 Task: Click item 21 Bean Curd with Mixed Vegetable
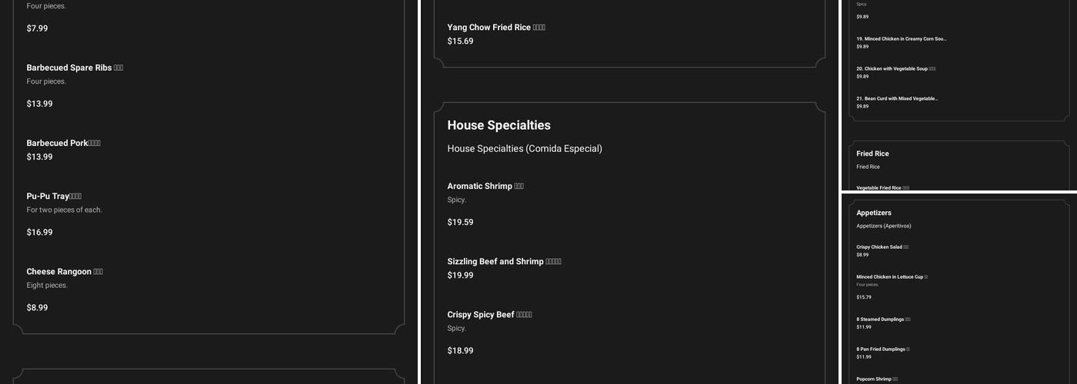click(897, 98)
